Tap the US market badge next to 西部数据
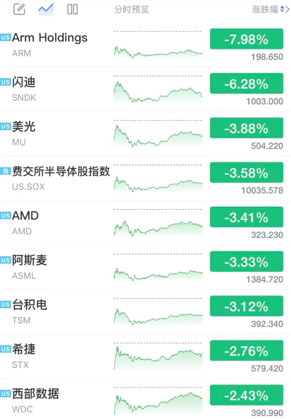The width and height of the screenshot is (291, 419). point(5,394)
